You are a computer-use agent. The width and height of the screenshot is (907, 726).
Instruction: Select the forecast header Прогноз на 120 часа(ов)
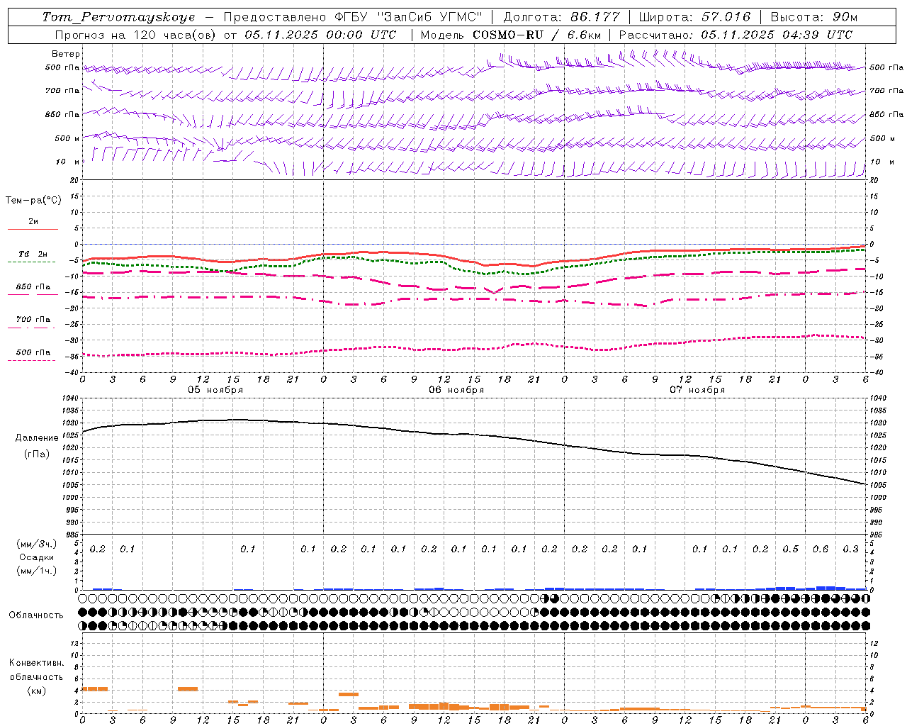136,35
